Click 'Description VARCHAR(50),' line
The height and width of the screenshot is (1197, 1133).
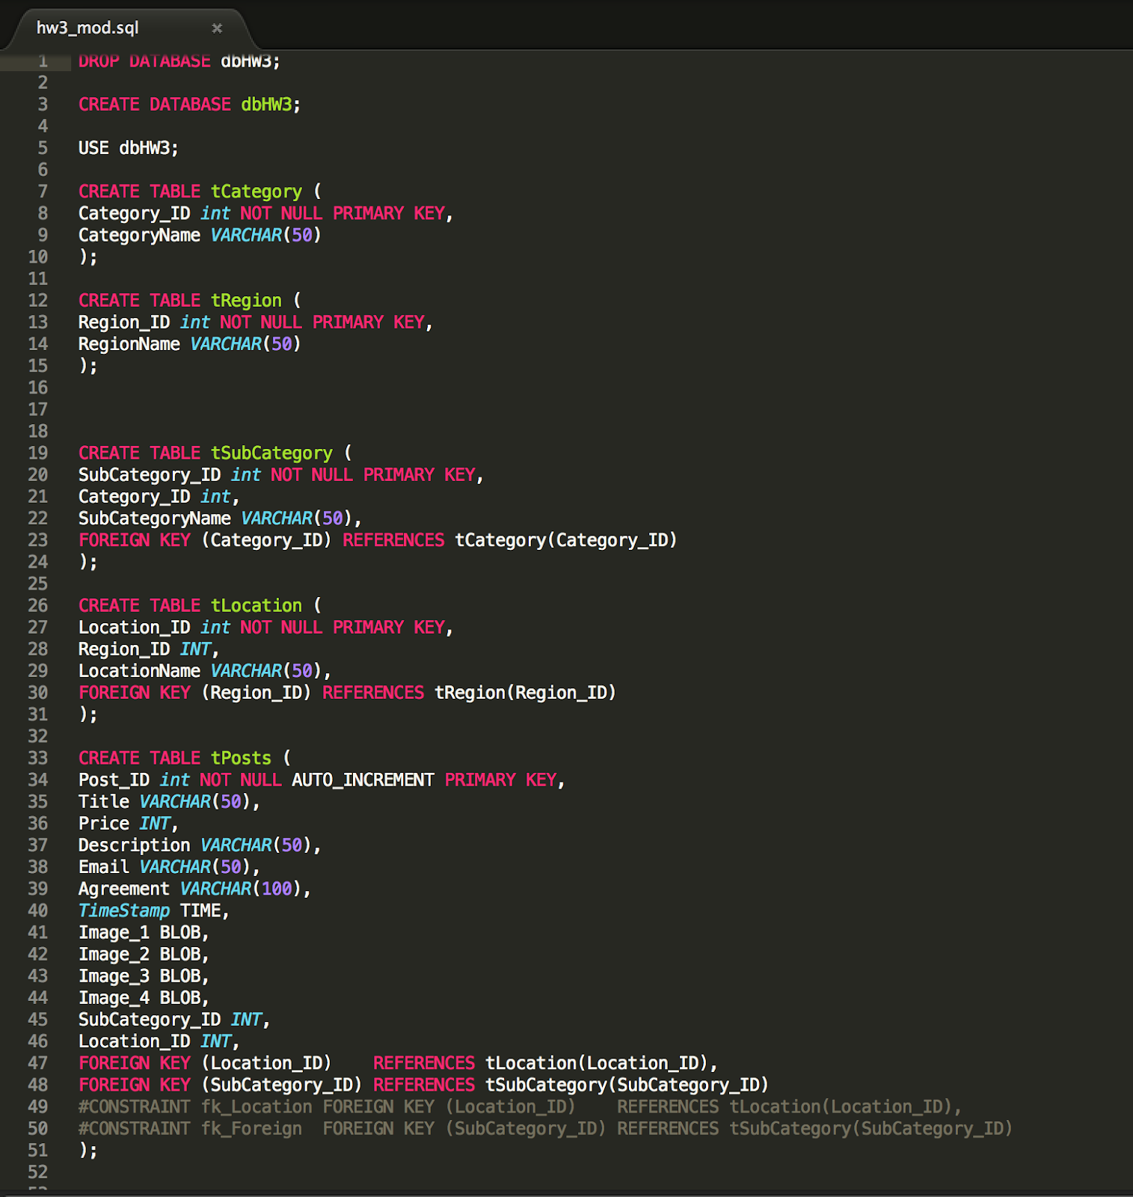[x=200, y=845]
